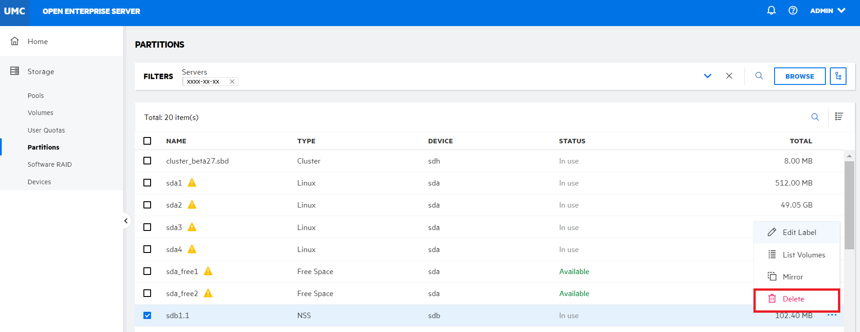The height and width of the screenshot is (332, 860).
Task: Open the server tree view icon
Action: point(838,76)
